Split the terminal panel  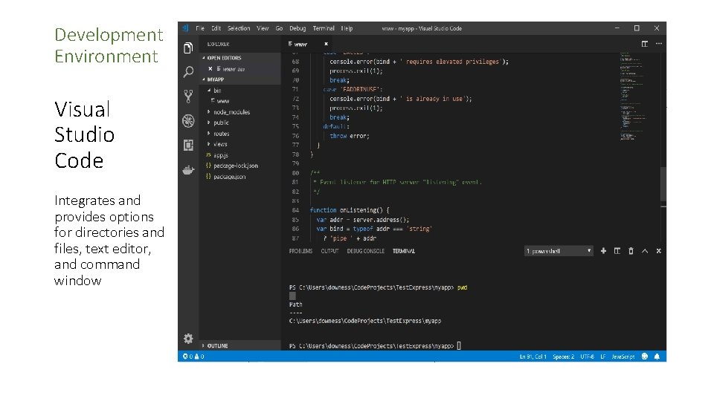[617, 251]
